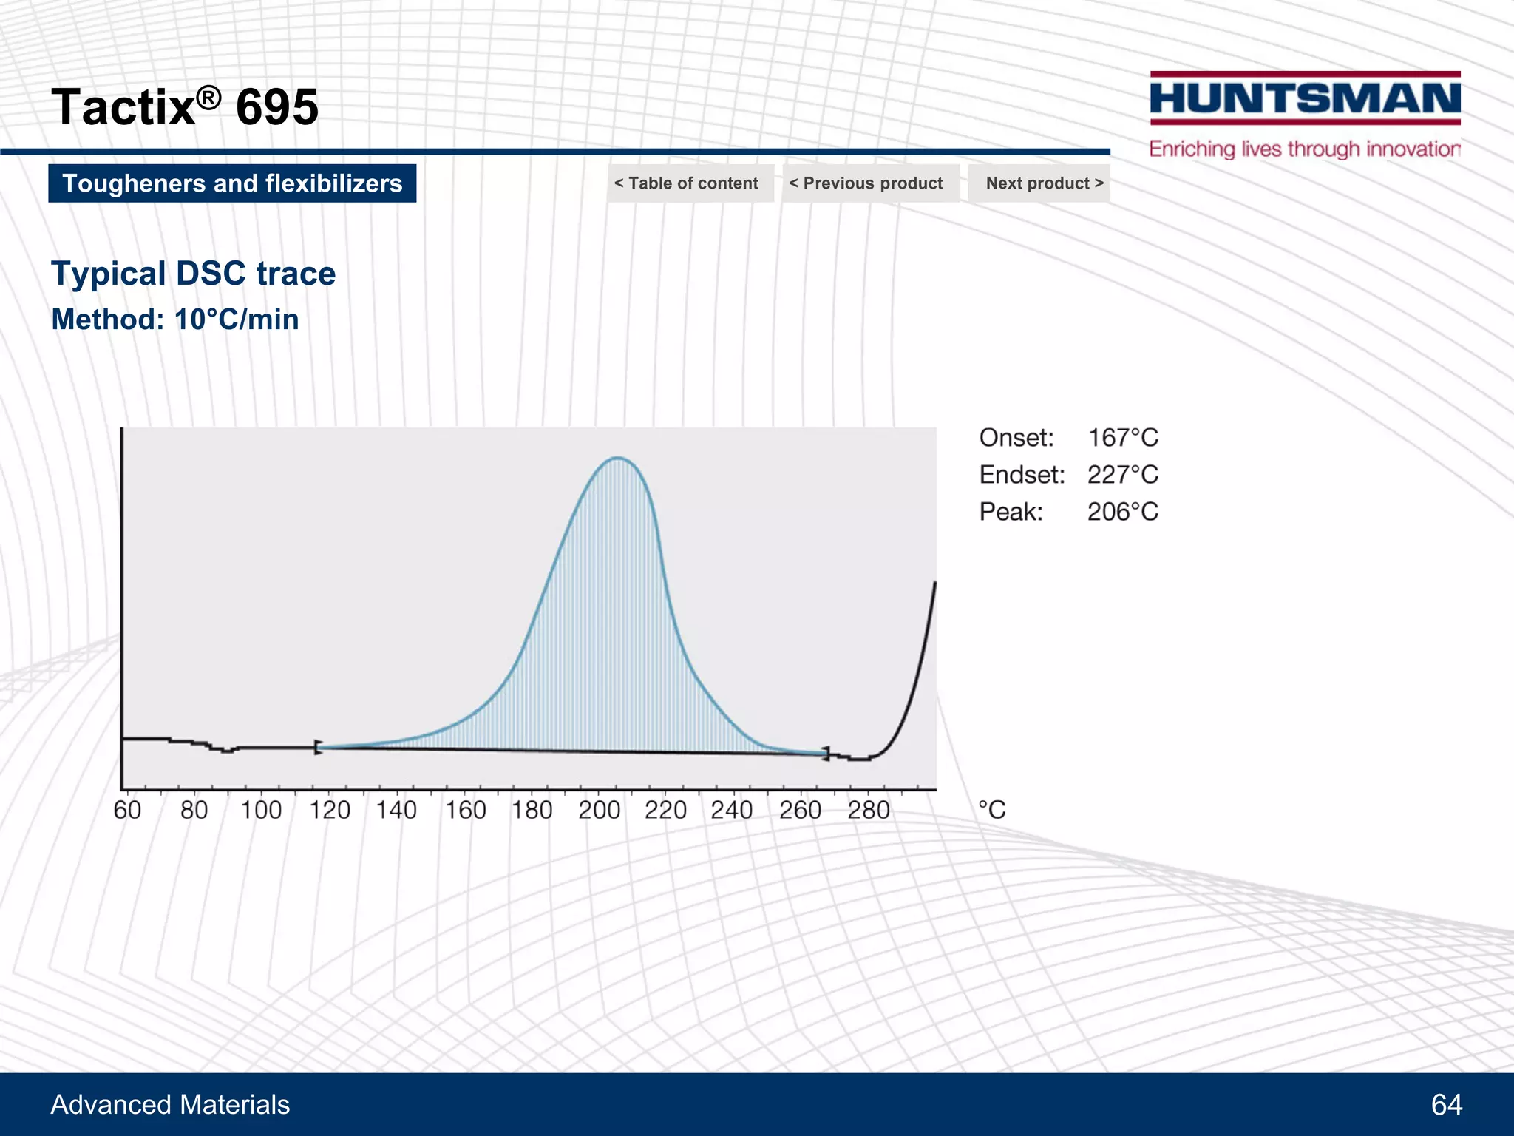Click the 280 axis label
Screen dimensions: 1514x1136
[868, 810]
